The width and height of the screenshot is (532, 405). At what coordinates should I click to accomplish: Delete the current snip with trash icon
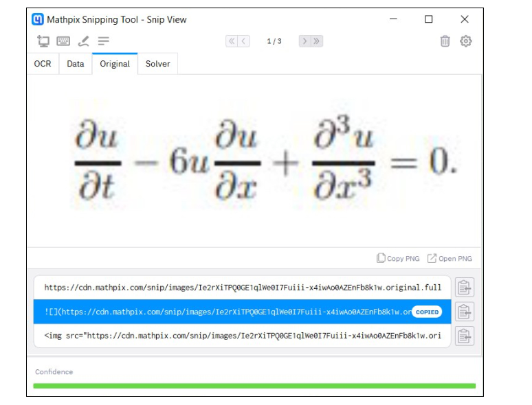(x=445, y=41)
